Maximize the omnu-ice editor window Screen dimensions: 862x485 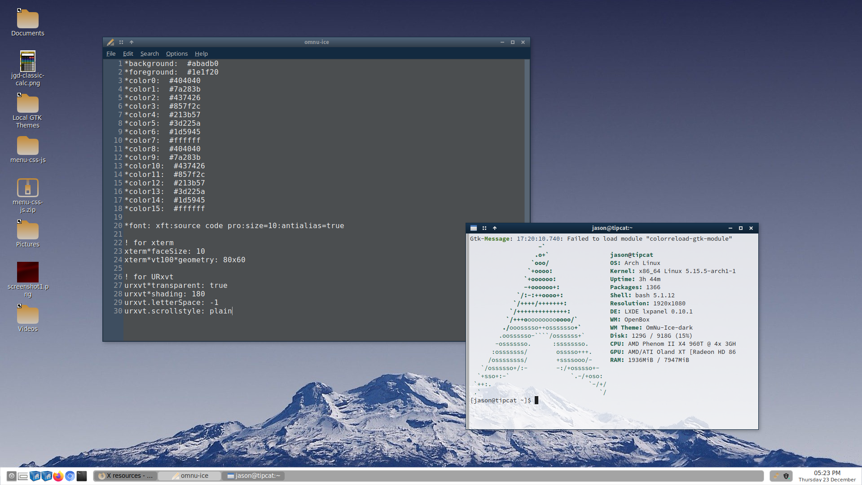[x=513, y=42]
